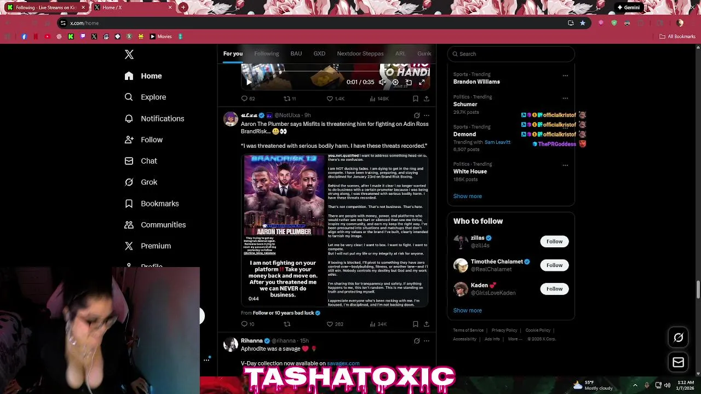Screen dimensions: 701x394
Task: Focus the X Search box
Action: (x=511, y=54)
